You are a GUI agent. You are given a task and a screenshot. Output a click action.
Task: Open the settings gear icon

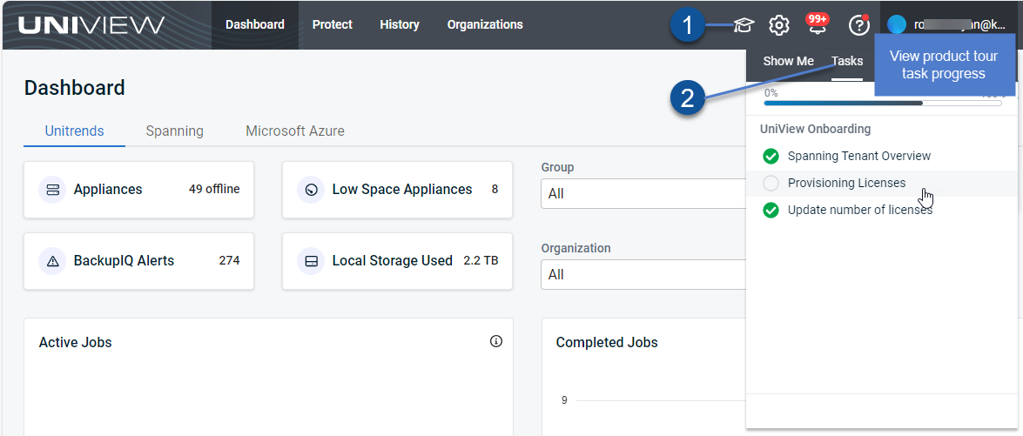coord(779,25)
